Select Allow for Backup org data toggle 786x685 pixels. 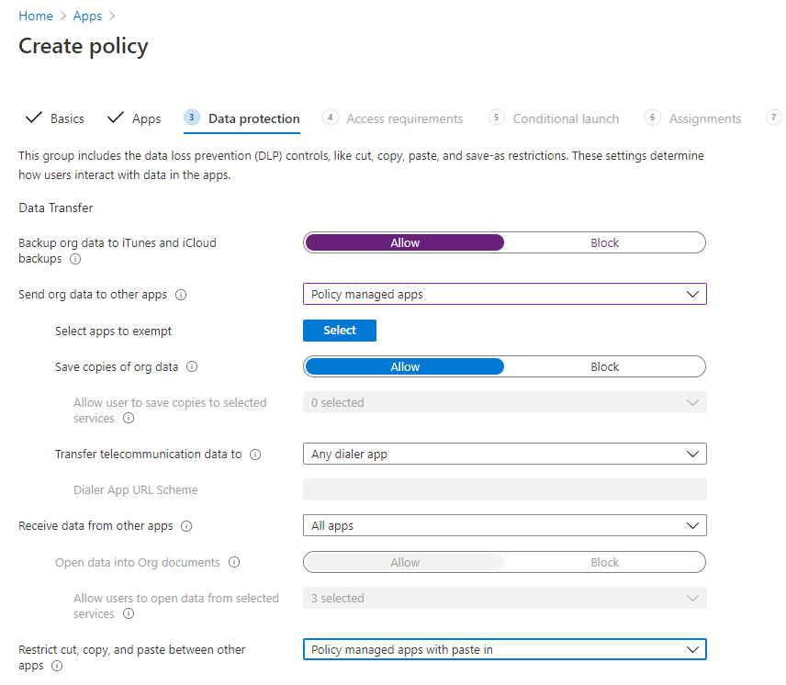[405, 242]
